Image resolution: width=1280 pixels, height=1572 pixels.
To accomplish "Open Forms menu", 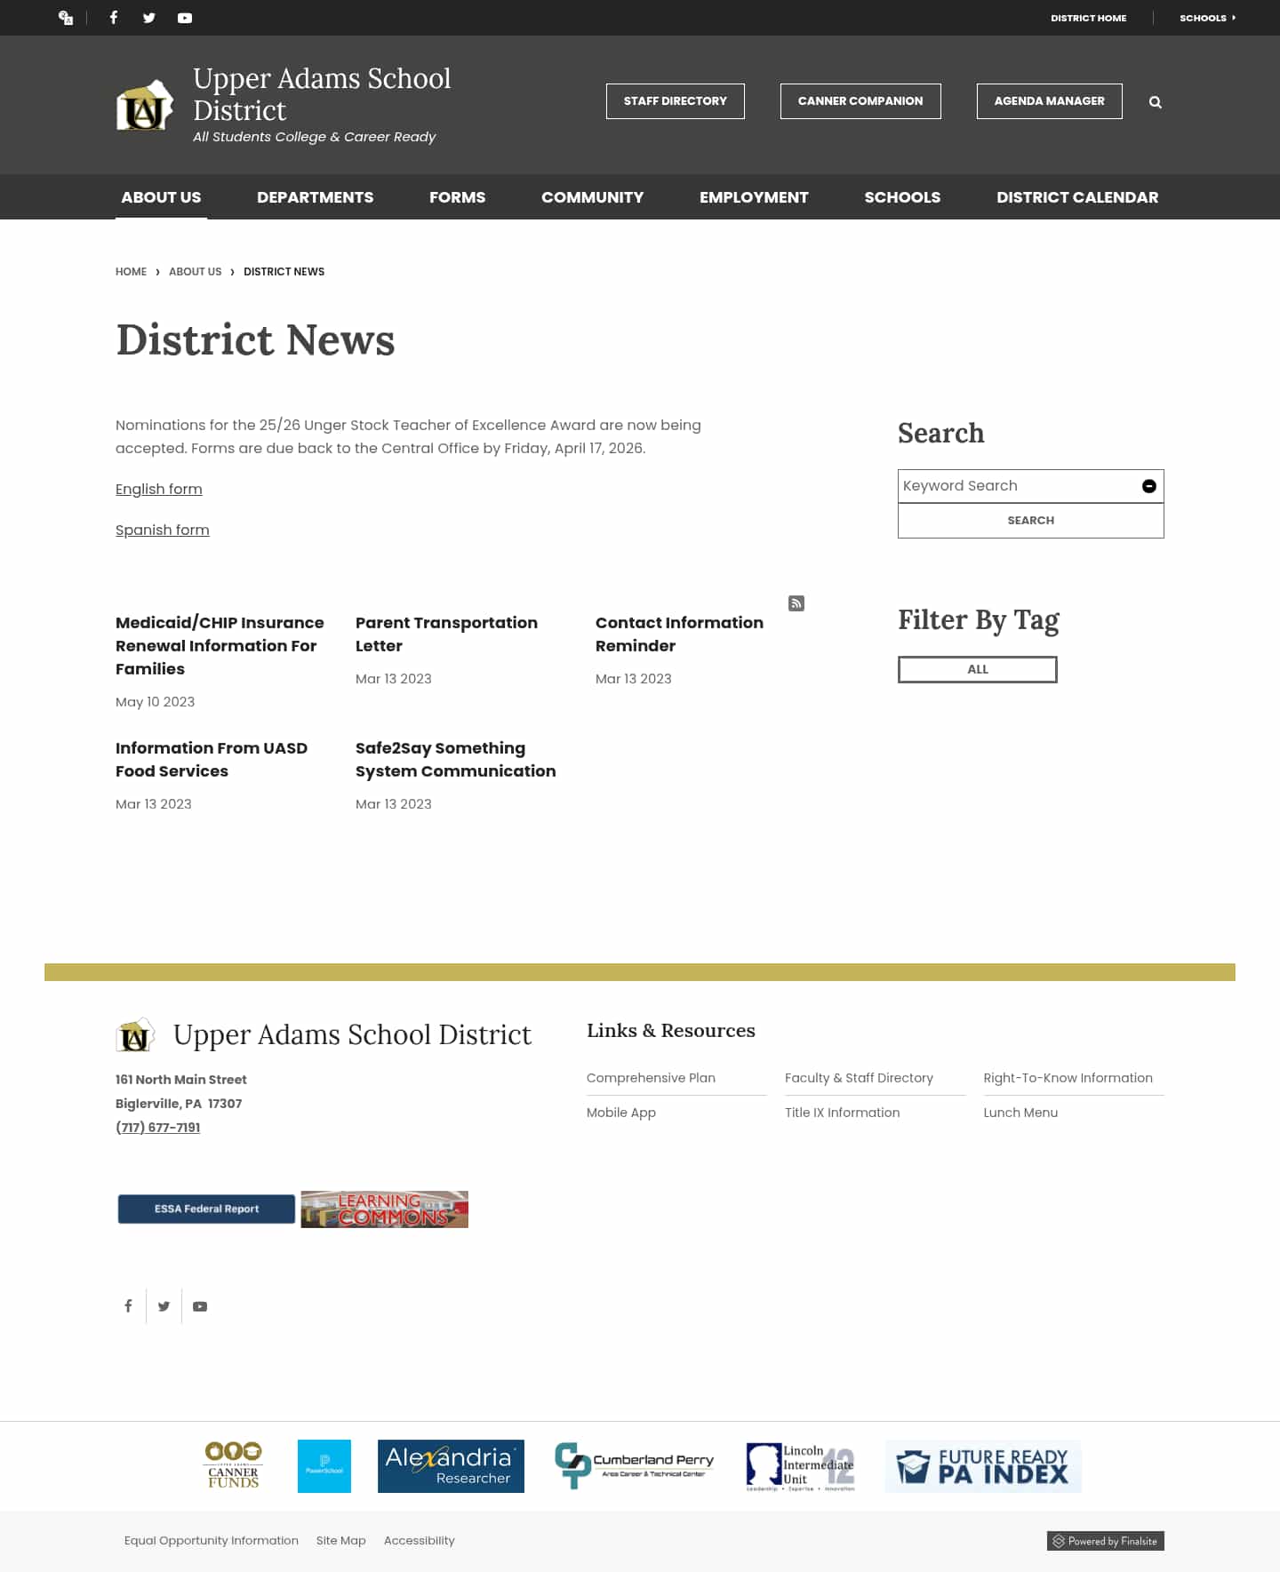I will click(x=458, y=197).
